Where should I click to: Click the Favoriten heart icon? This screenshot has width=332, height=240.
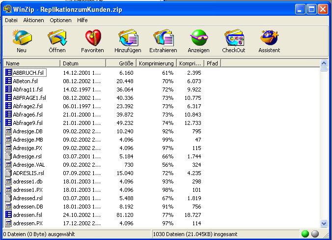(92, 38)
